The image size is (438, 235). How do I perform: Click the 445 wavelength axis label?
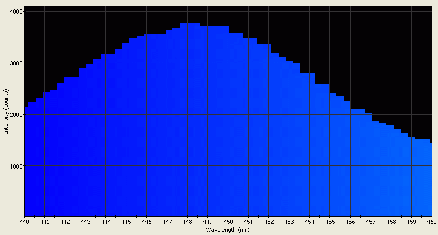point(126,222)
